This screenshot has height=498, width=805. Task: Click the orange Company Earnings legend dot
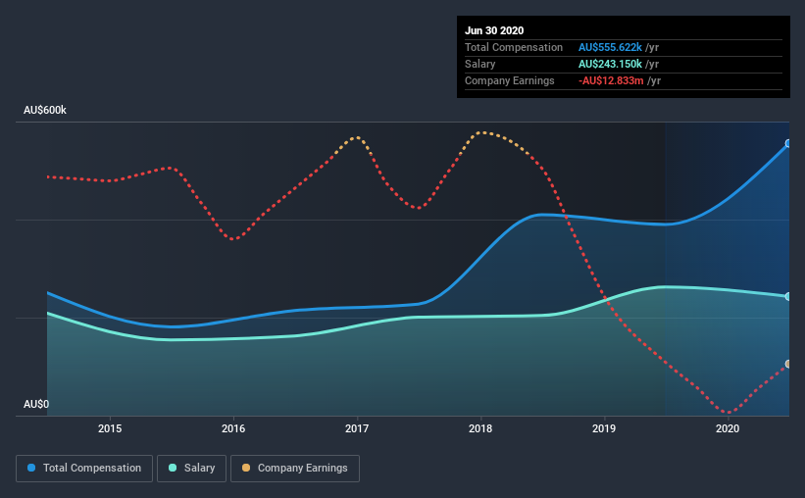pyautogui.click(x=246, y=468)
